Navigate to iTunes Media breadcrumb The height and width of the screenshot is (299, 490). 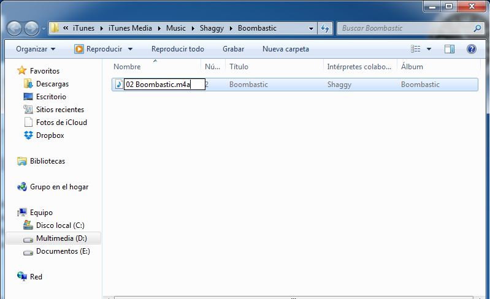(130, 28)
